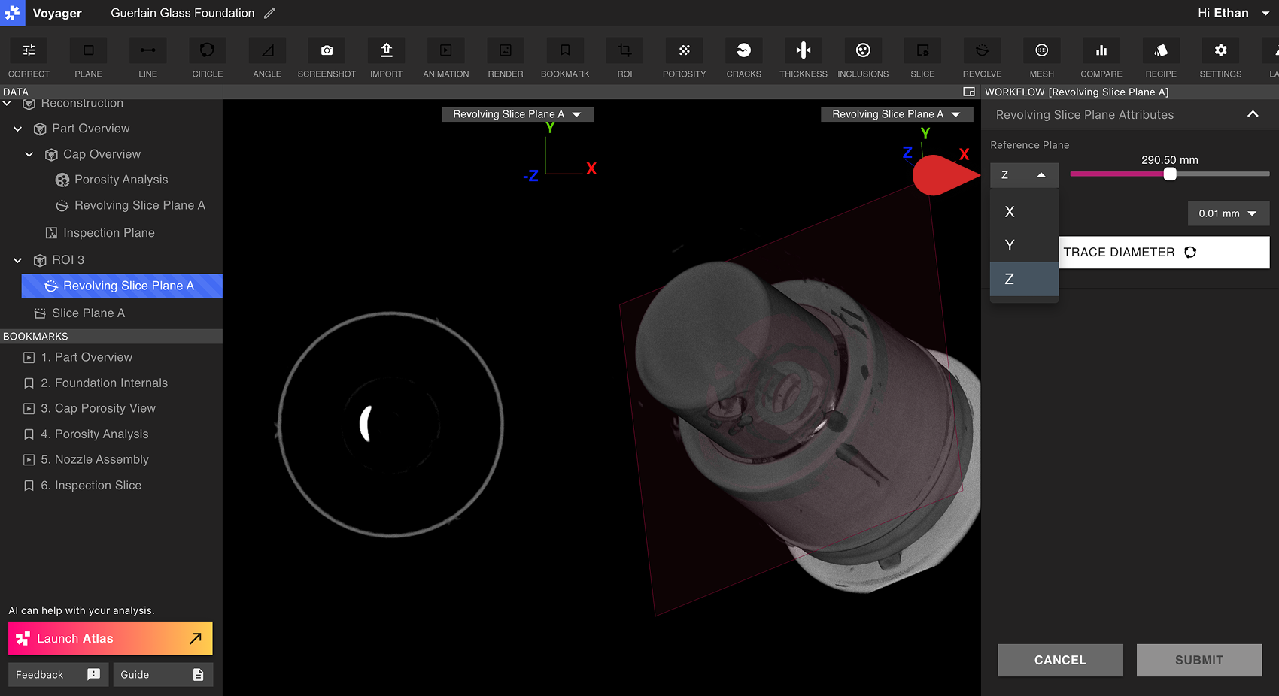Click the Voyager app logo

pyautogui.click(x=13, y=13)
